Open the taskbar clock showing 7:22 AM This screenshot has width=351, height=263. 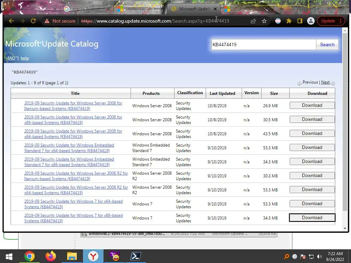[335, 256]
